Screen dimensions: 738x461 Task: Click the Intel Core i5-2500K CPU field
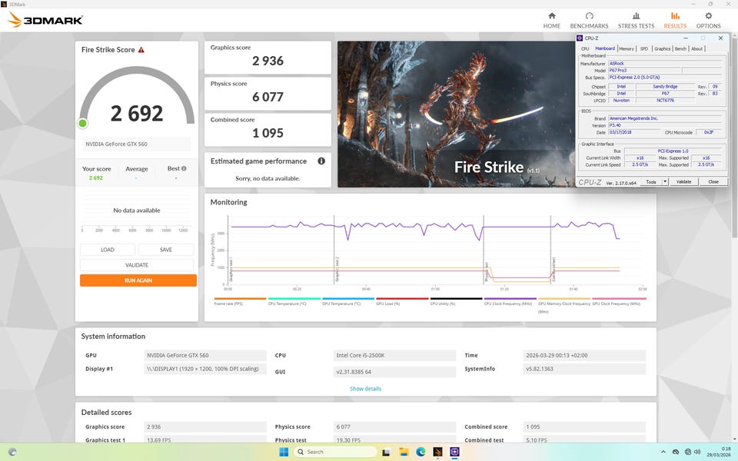[394, 356]
